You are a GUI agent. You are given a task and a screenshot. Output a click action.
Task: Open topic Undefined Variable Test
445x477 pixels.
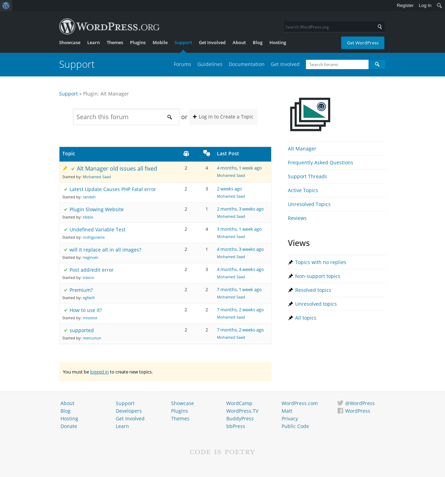(x=97, y=230)
